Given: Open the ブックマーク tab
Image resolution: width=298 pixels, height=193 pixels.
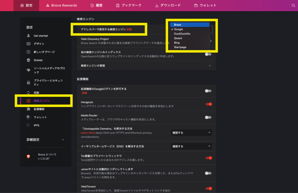Looking at the screenshot, I should 129,6.
